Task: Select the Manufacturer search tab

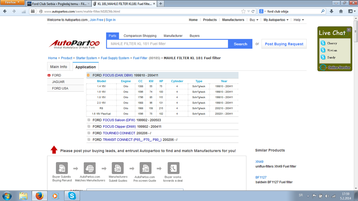Action: [173, 36]
